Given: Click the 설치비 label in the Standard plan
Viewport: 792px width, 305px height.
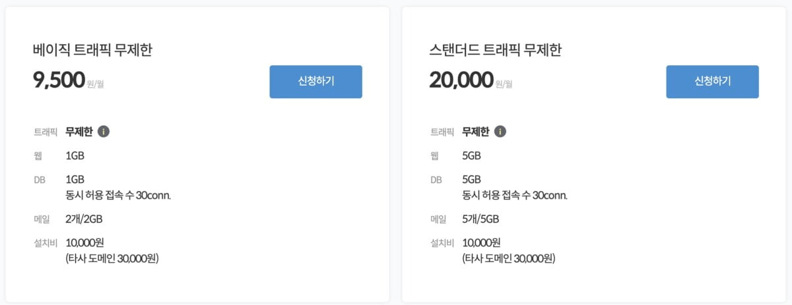Looking at the screenshot, I should (x=442, y=243).
